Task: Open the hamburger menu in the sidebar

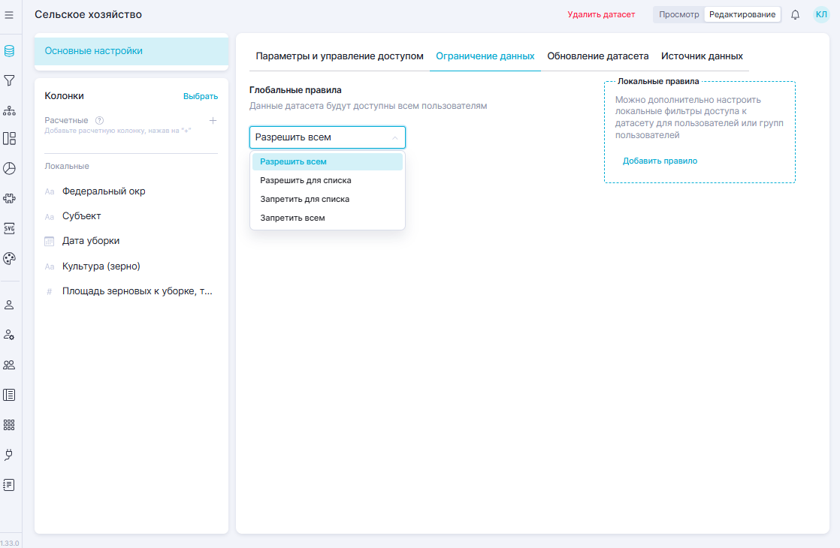Action: (9, 14)
